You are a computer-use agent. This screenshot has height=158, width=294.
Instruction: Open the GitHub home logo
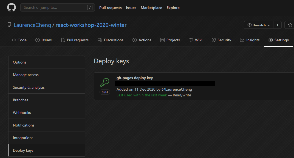[x=12, y=8]
